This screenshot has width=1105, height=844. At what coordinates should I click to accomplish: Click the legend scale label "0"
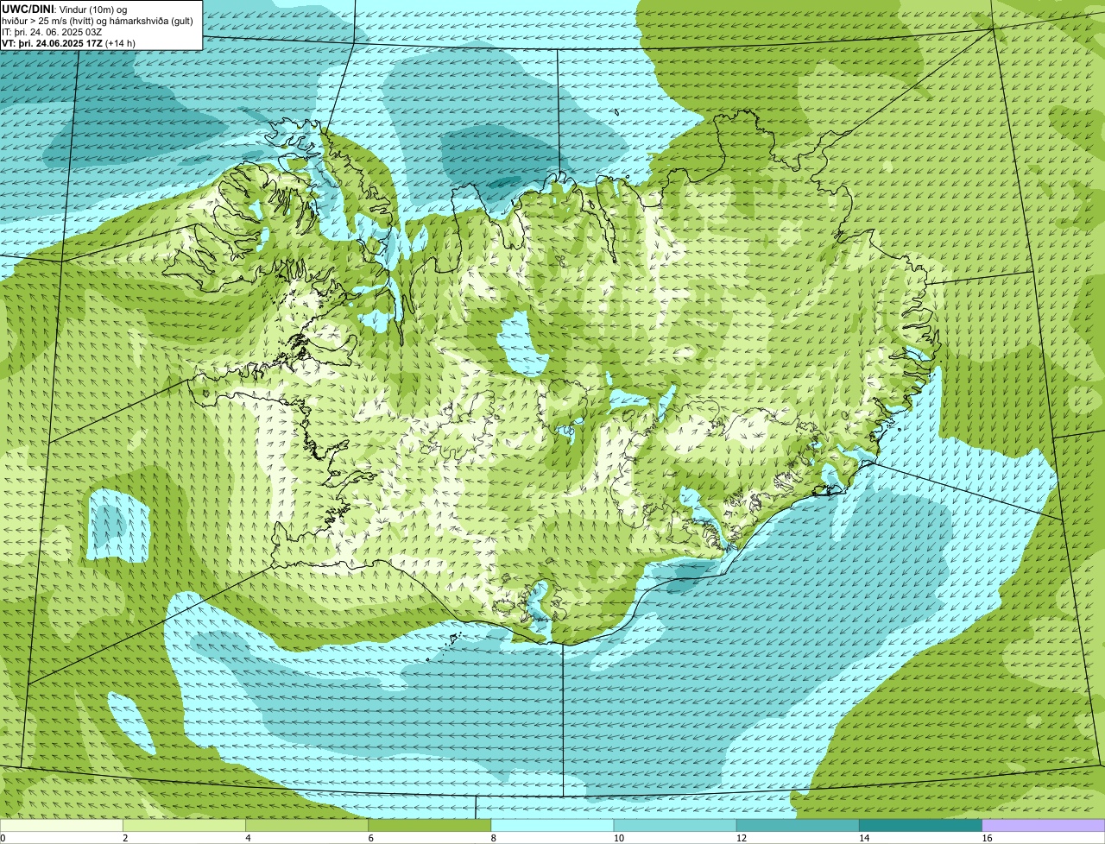3,838
